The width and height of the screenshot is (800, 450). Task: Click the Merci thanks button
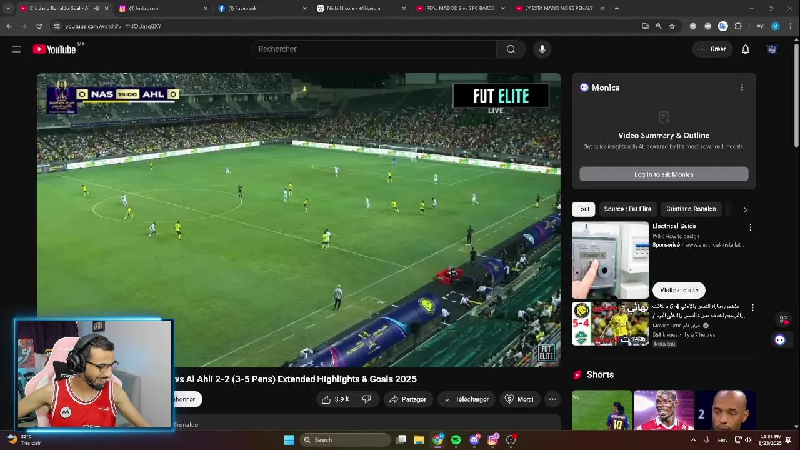tap(519, 399)
